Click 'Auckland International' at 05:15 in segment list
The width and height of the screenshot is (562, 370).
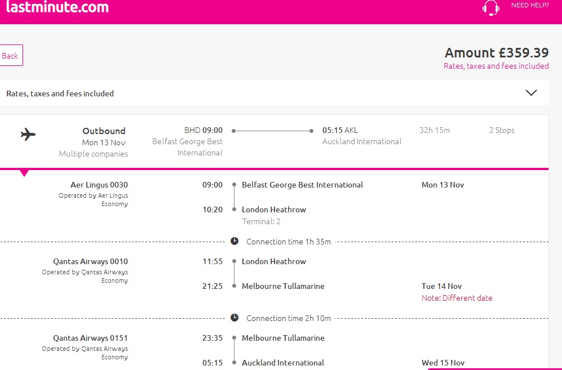tap(283, 363)
